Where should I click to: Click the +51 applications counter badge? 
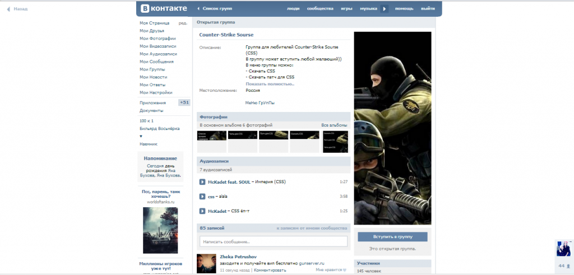[184, 102]
